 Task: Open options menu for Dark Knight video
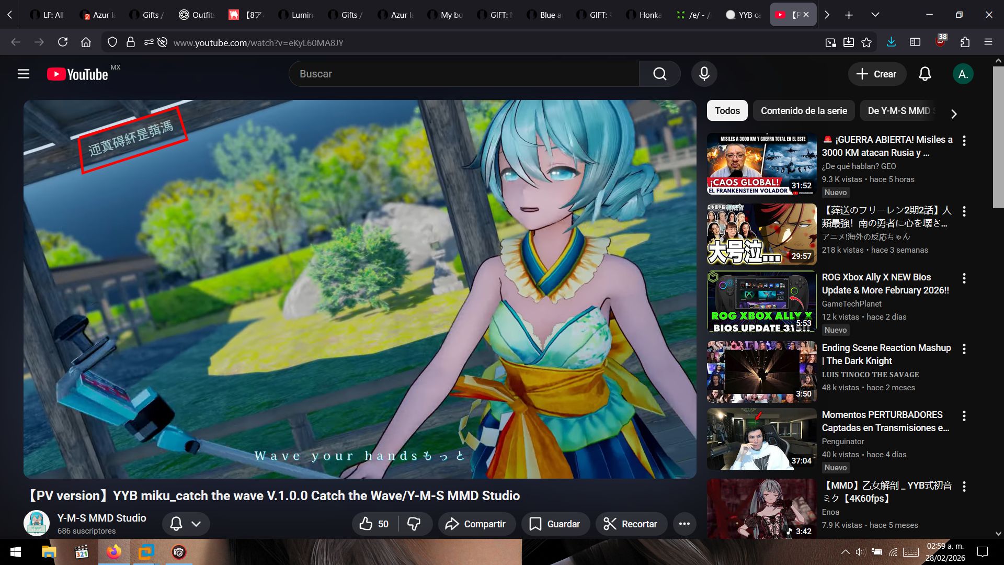tap(964, 349)
